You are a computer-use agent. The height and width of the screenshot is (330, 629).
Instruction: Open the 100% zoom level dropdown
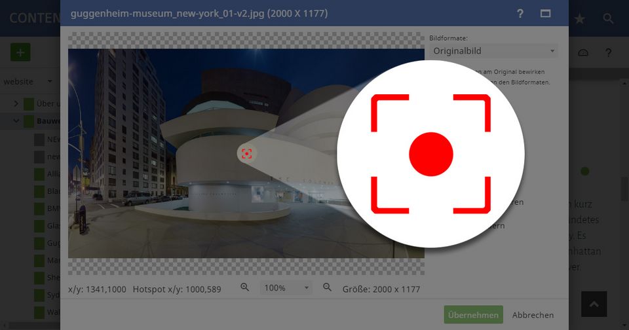tap(286, 288)
